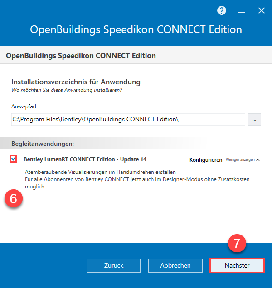Click into the Anw.-pfad path field
Image resolution: width=272 pixels, height=288 pixels.
click(128, 120)
